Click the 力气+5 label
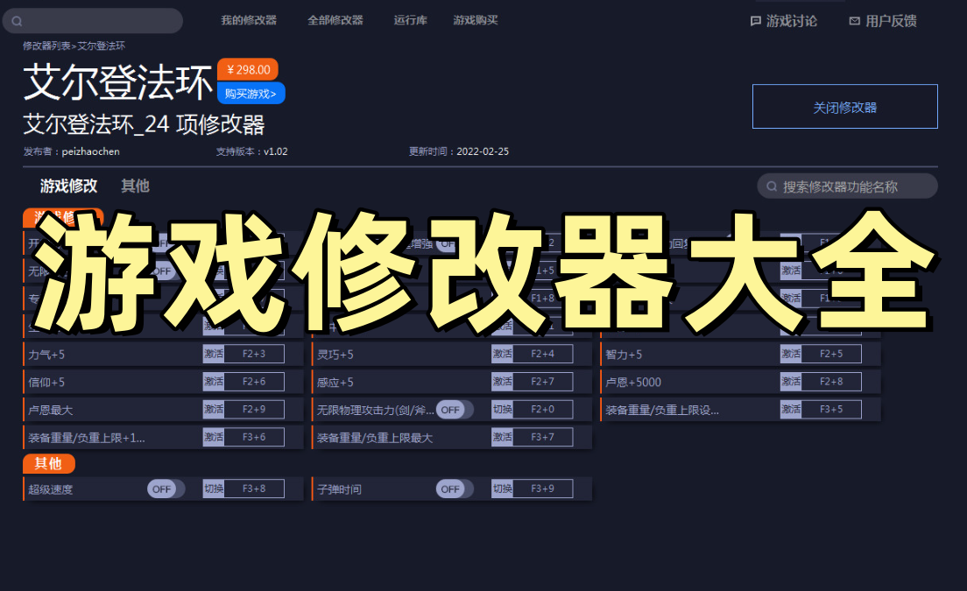This screenshot has width=967, height=591. tap(46, 355)
